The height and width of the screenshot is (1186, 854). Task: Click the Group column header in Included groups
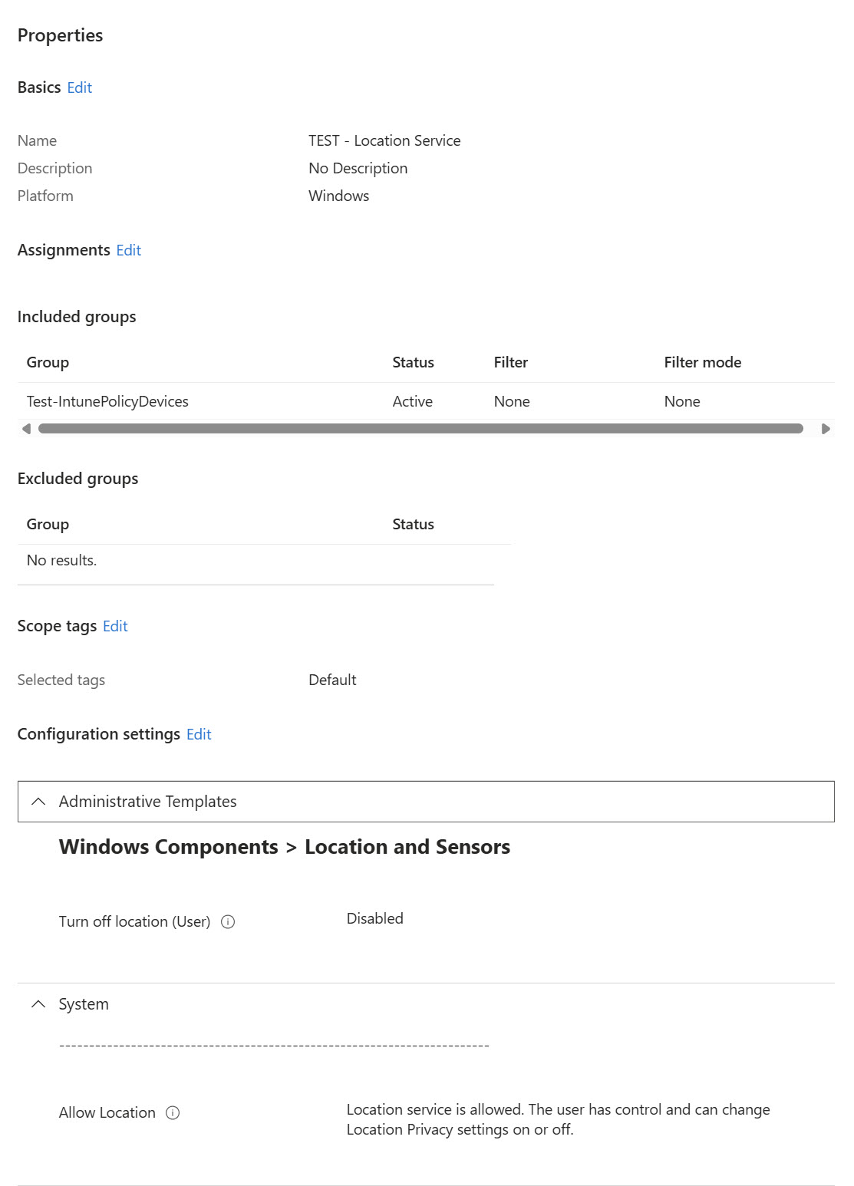48,362
